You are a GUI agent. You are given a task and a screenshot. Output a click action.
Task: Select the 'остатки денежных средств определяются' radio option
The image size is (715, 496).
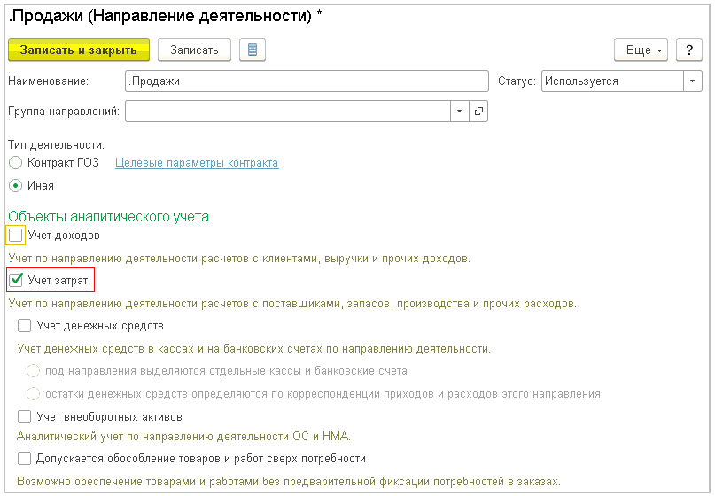click(x=33, y=393)
